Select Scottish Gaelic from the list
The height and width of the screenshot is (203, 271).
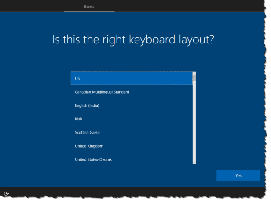click(x=131, y=132)
